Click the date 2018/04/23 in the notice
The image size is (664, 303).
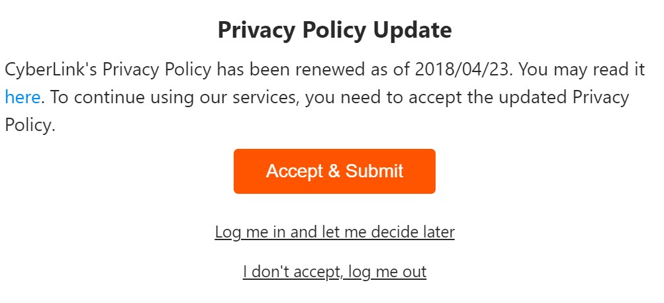pos(463,69)
